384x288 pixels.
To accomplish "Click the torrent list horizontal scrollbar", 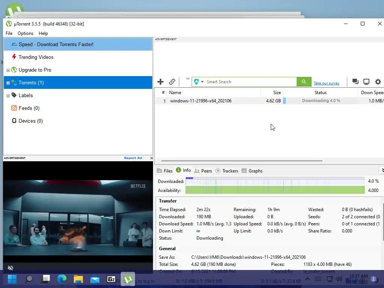I will [242, 161].
